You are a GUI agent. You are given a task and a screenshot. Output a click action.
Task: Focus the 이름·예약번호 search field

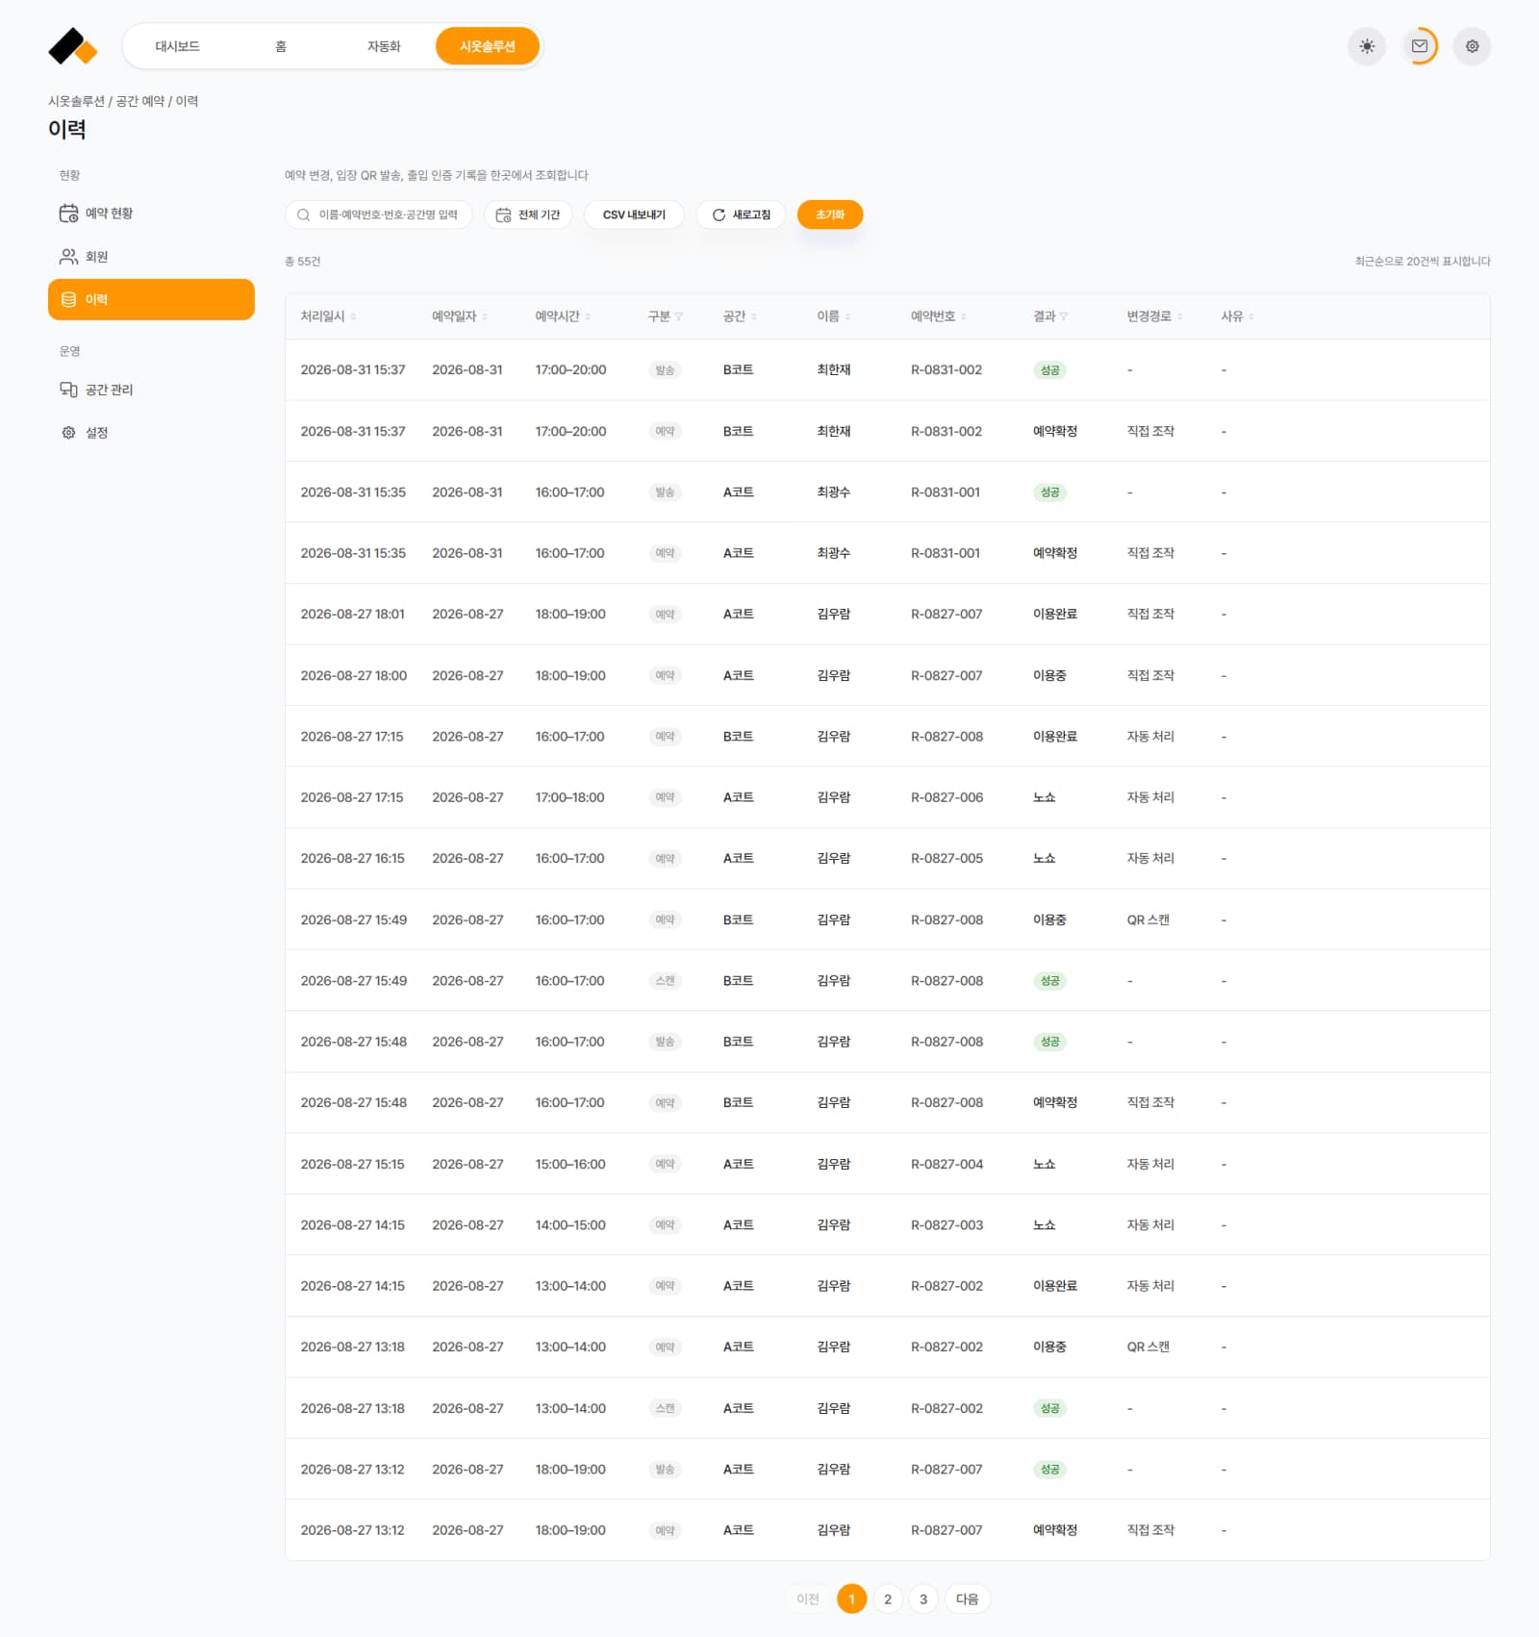pyautogui.click(x=379, y=214)
